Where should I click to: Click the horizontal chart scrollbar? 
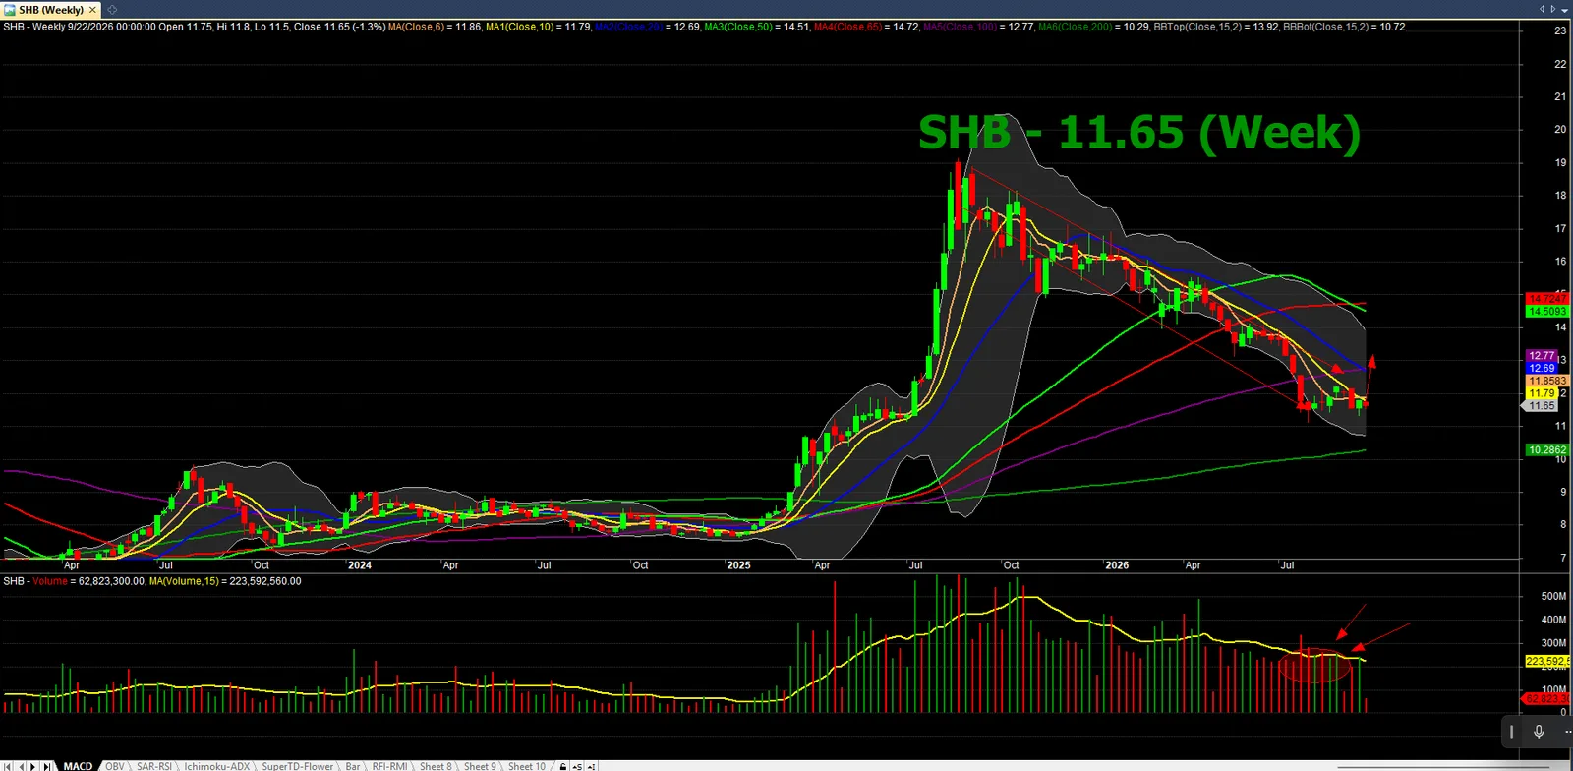tap(1443, 766)
